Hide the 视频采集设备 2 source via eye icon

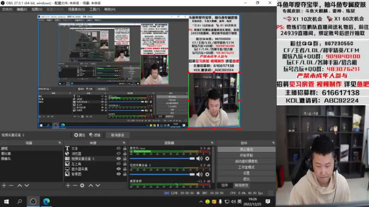(x=119, y=159)
